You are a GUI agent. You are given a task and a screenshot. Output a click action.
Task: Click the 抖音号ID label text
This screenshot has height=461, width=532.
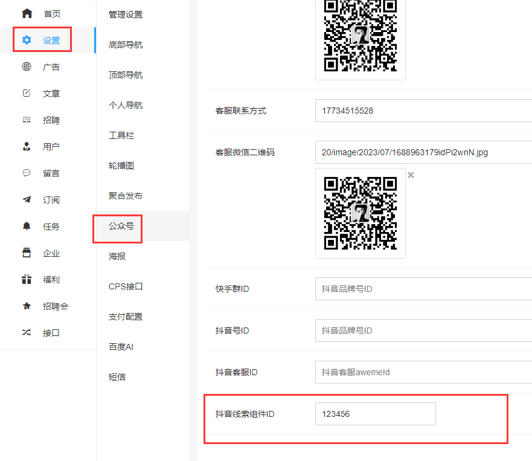pyautogui.click(x=232, y=330)
